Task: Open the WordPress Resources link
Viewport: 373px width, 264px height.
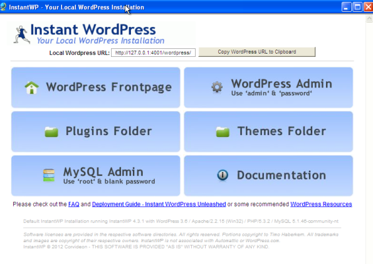Action: (321, 204)
